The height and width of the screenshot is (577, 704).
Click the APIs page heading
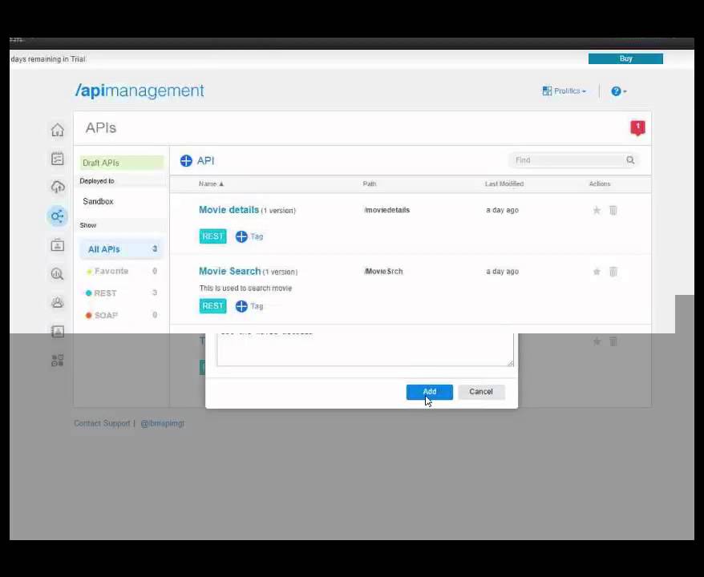click(x=101, y=128)
